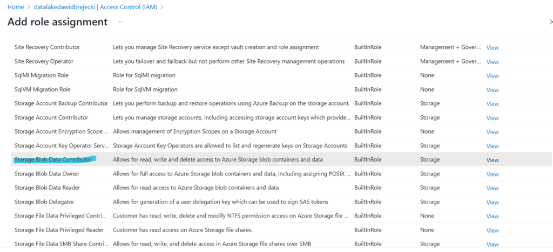Image resolution: width=553 pixels, height=252 pixels.
Task: Click View for Storage File Data Privileged Reader
Action: (493, 230)
